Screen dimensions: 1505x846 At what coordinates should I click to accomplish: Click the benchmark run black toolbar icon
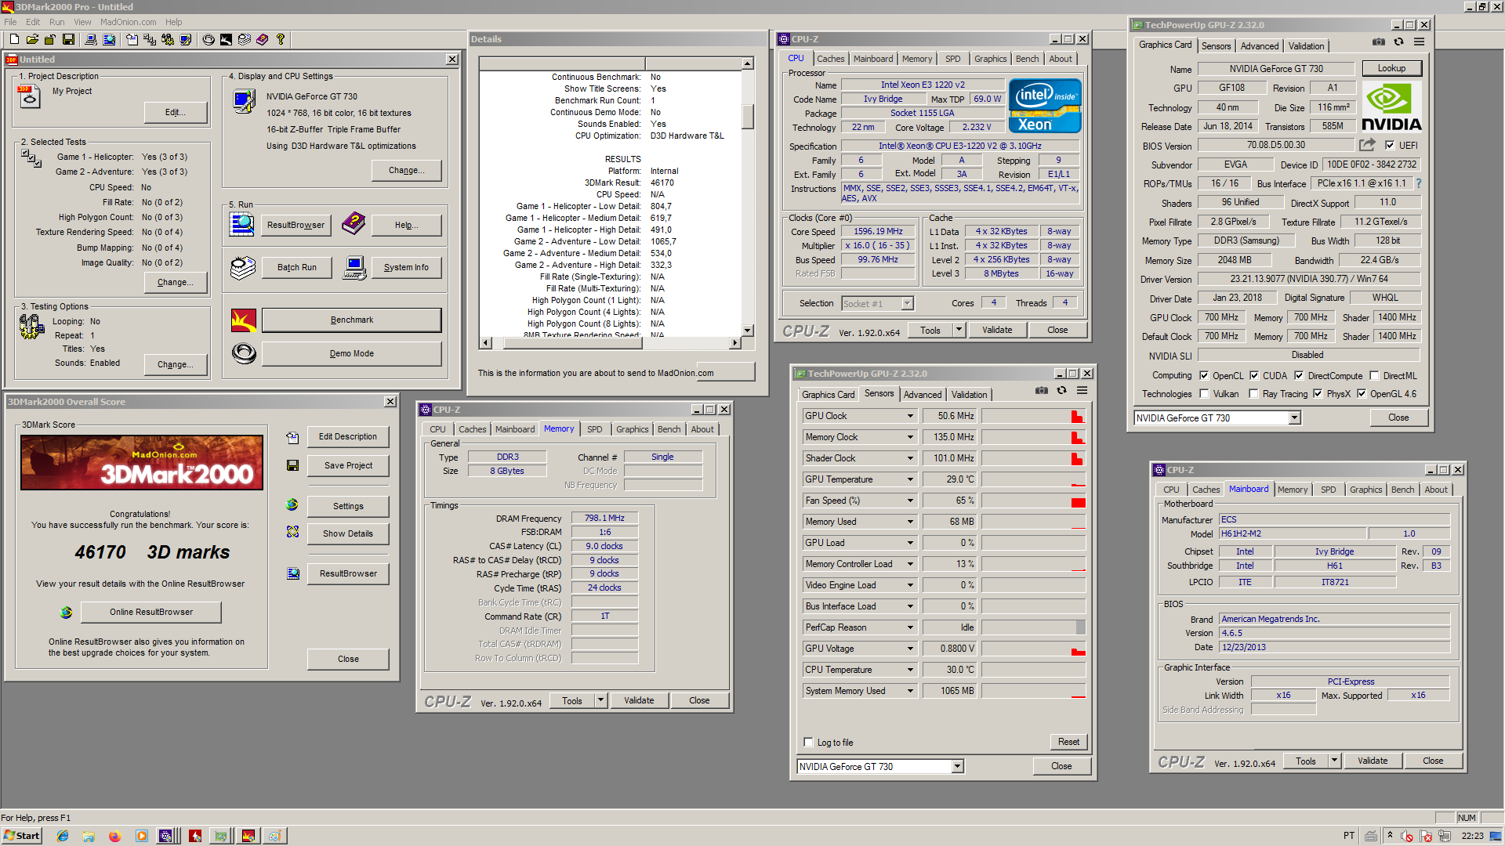226,39
